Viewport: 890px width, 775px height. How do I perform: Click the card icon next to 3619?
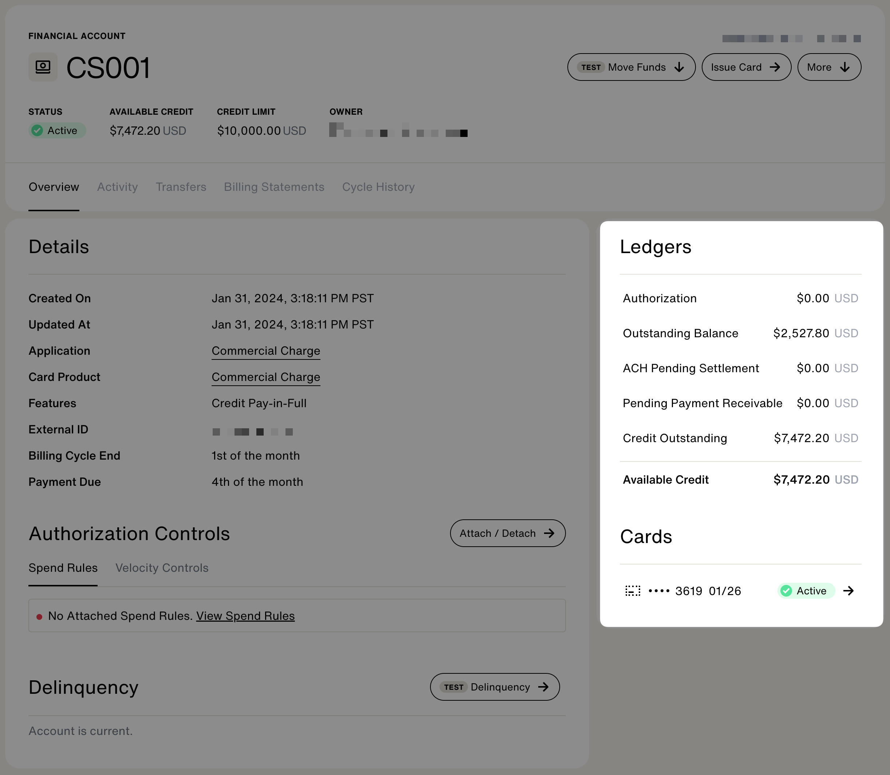click(633, 591)
